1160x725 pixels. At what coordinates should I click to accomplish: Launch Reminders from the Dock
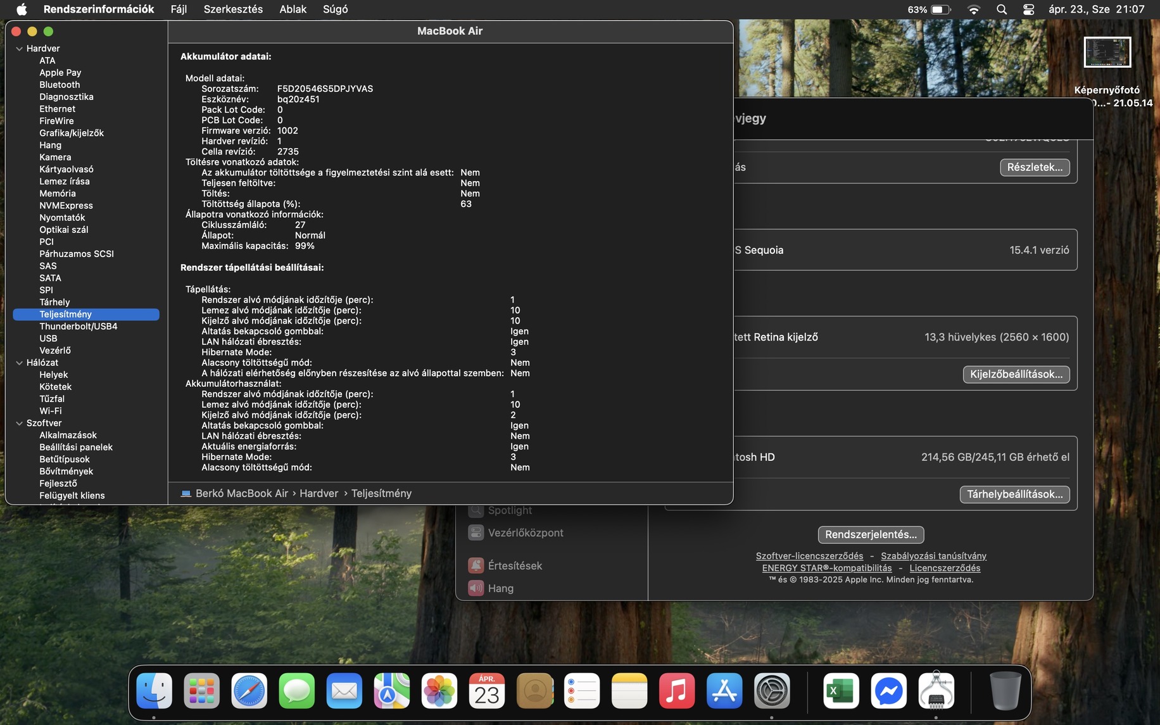tap(582, 690)
